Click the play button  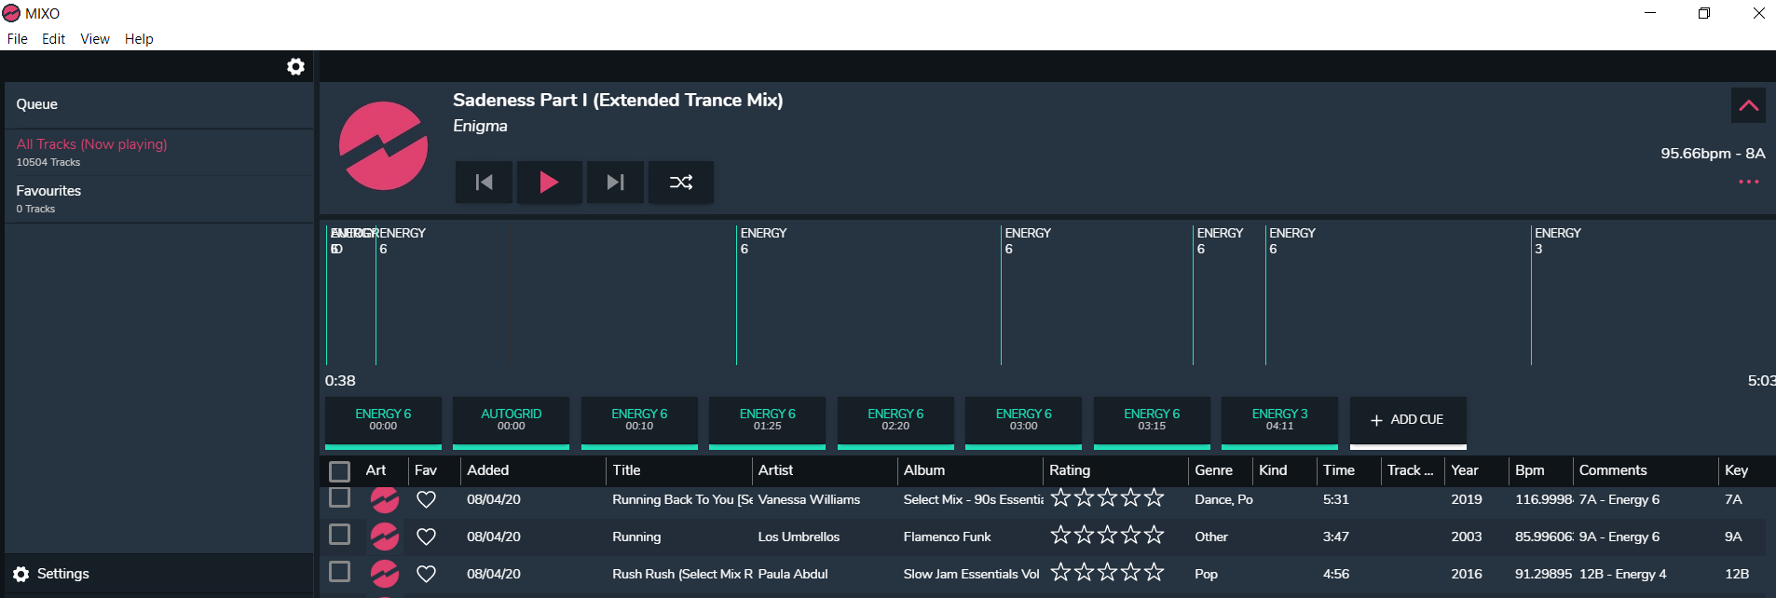[x=549, y=183]
